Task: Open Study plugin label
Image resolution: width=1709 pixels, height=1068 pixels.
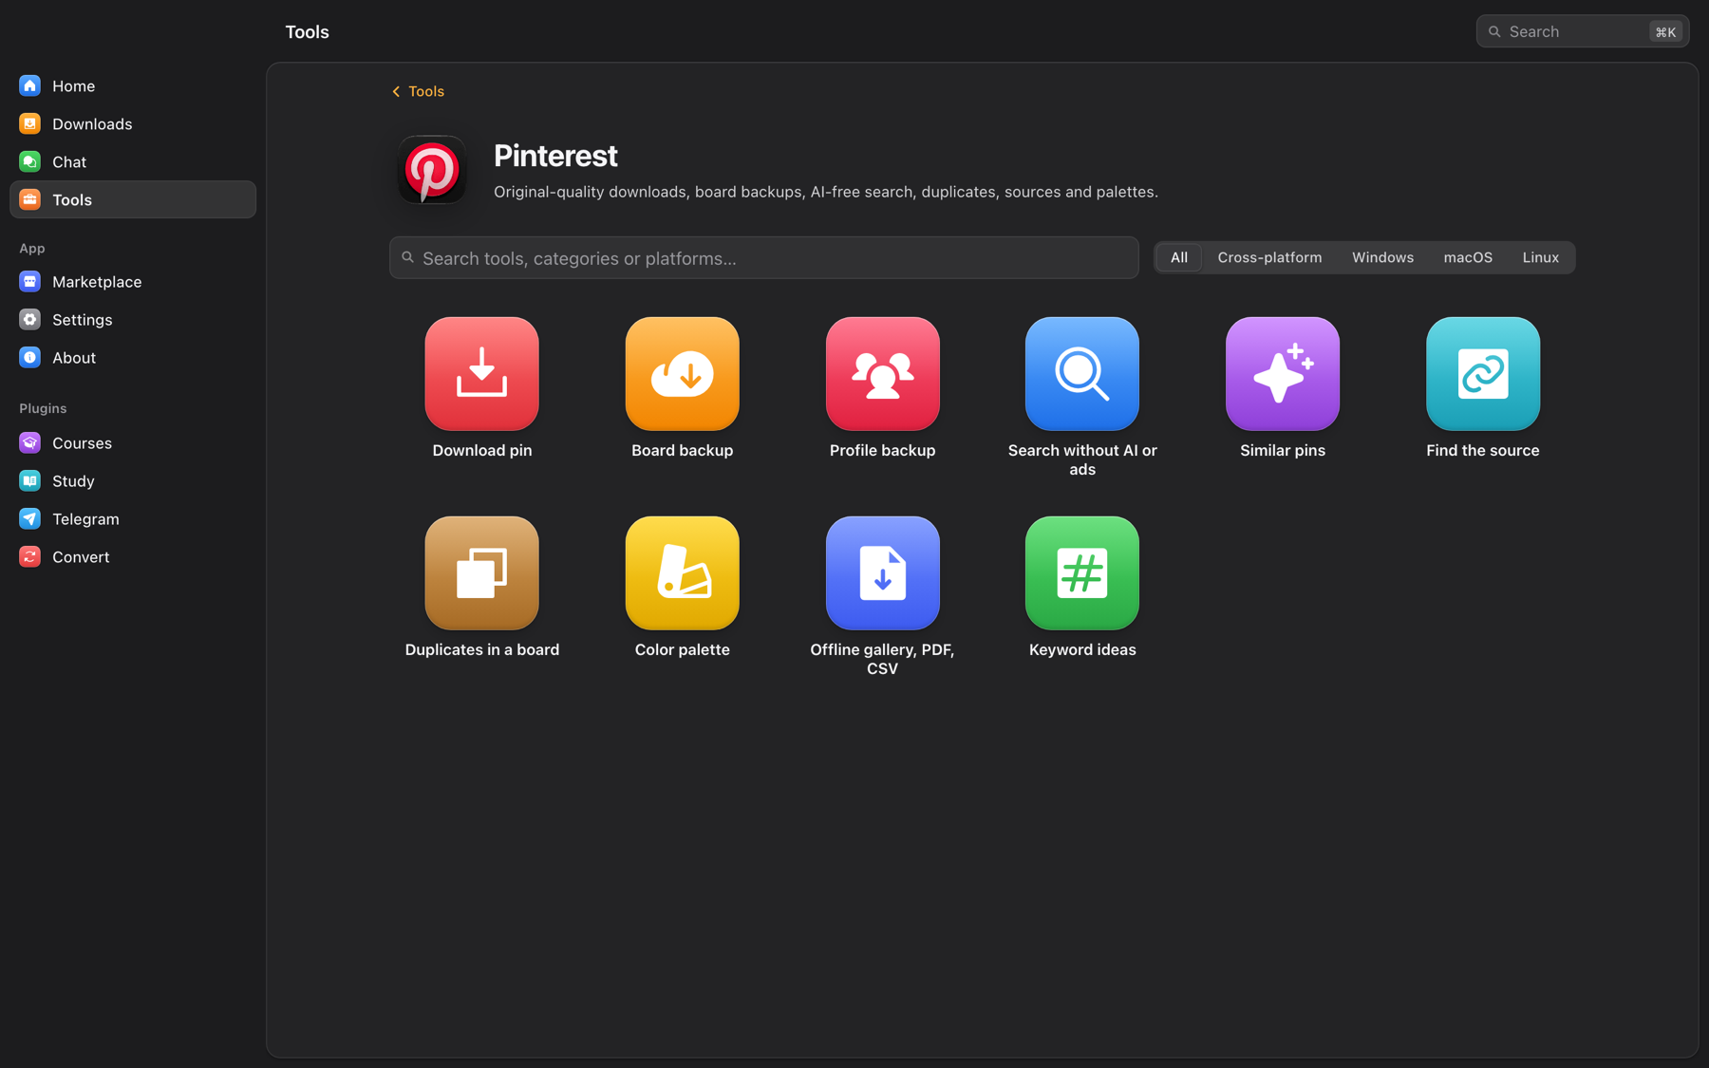Action: [x=73, y=480]
